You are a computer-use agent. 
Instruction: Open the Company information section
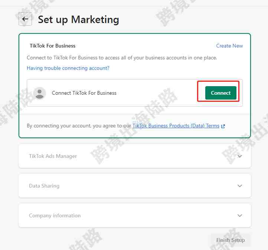135,215
